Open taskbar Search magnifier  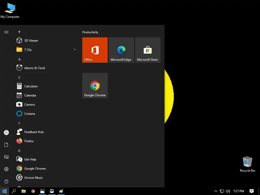pos(14,191)
